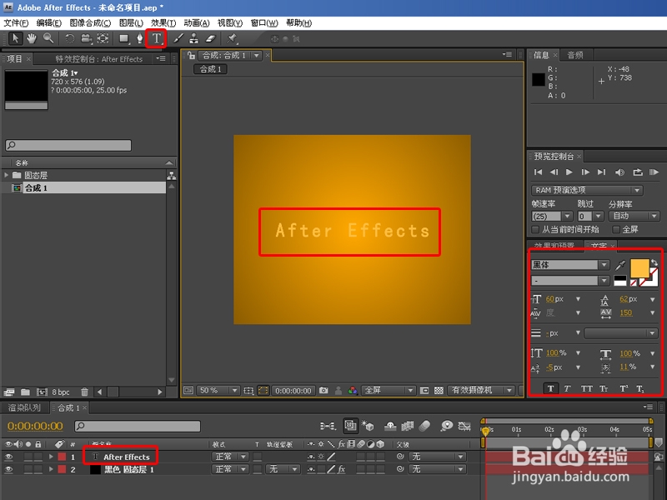Toggle the transparency grid icon
667x500 pixels.
tap(439, 390)
